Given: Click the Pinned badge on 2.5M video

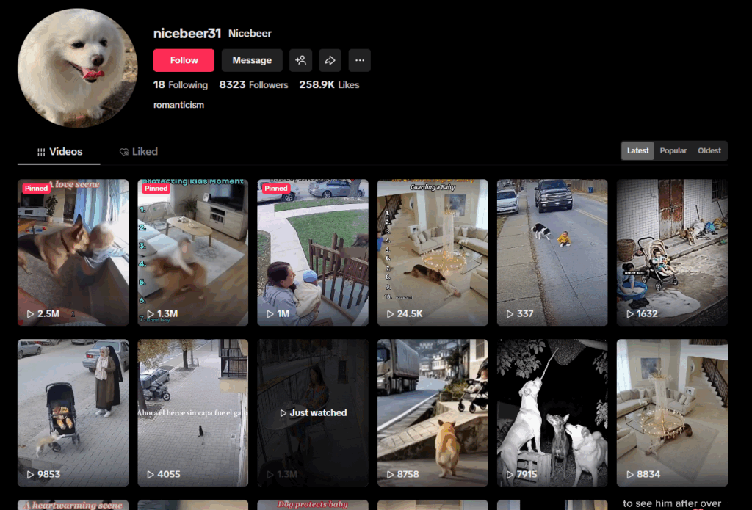Looking at the screenshot, I should [36, 189].
